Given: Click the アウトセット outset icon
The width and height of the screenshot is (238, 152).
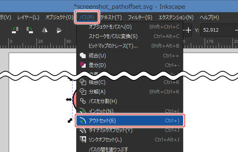Looking at the screenshot, I should click(x=83, y=121).
